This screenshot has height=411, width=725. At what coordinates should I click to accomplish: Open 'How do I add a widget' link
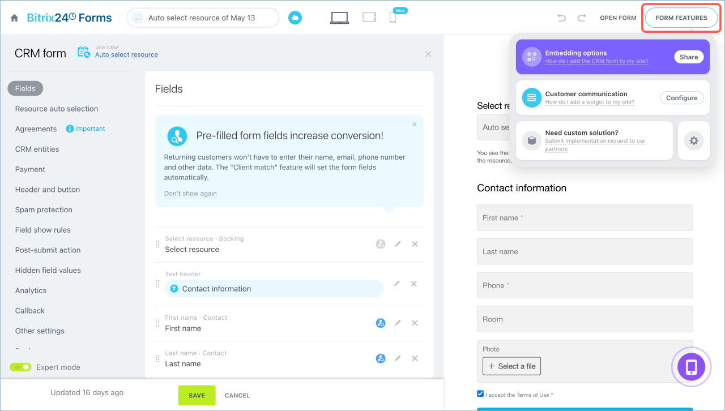(x=590, y=102)
